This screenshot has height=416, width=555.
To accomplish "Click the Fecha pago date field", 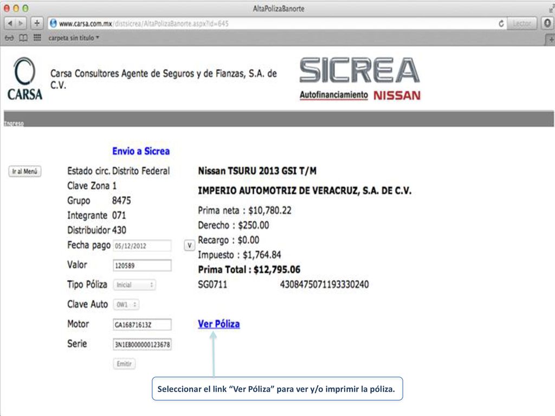I will click(143, 246).
